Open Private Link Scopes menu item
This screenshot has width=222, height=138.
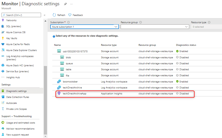[17, 109]
